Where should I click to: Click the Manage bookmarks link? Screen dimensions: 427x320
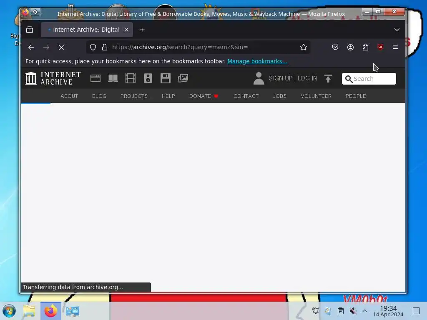(257, 61)
